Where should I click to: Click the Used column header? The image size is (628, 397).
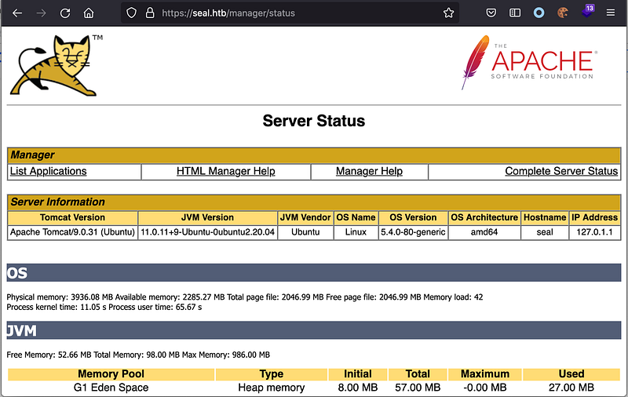coord(571,374)
